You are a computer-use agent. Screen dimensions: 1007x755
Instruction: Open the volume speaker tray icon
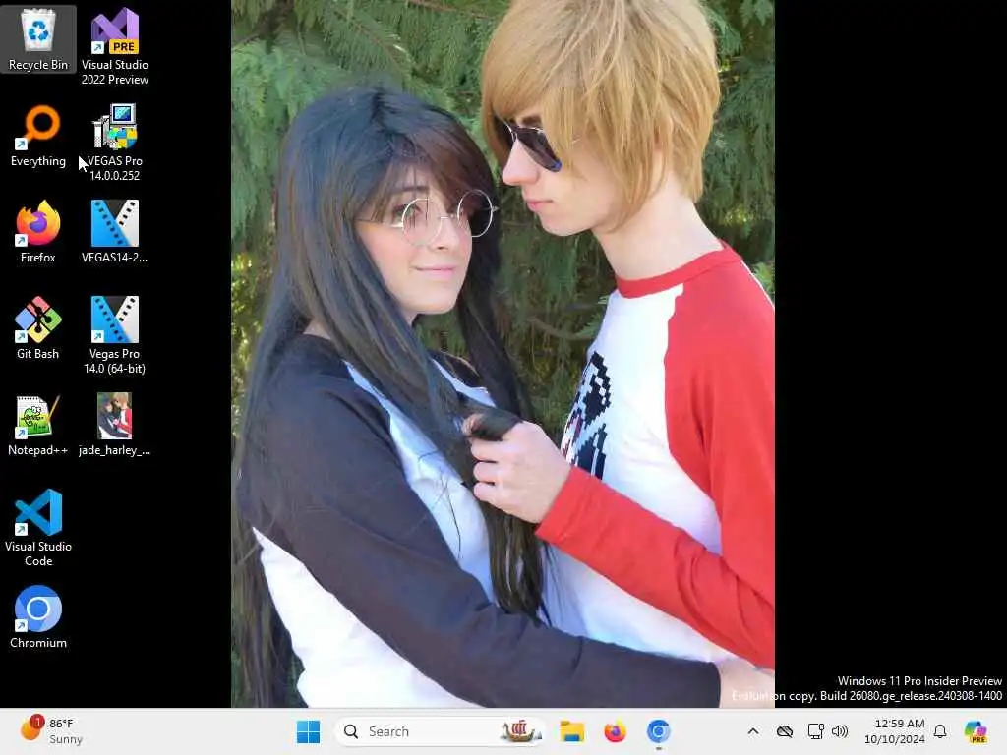(x=840, y=731)
